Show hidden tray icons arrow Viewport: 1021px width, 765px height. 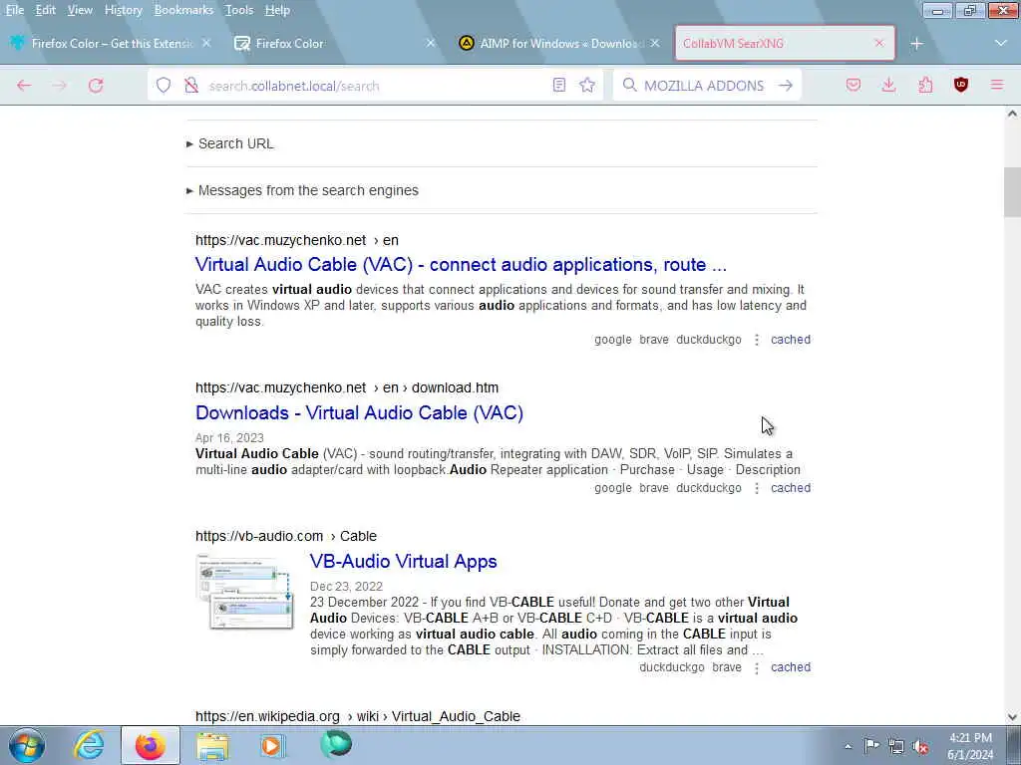pos(848,747)
